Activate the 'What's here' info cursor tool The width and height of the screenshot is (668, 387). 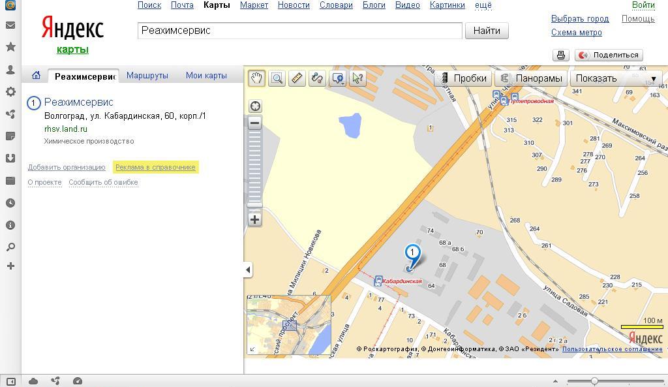357,78
